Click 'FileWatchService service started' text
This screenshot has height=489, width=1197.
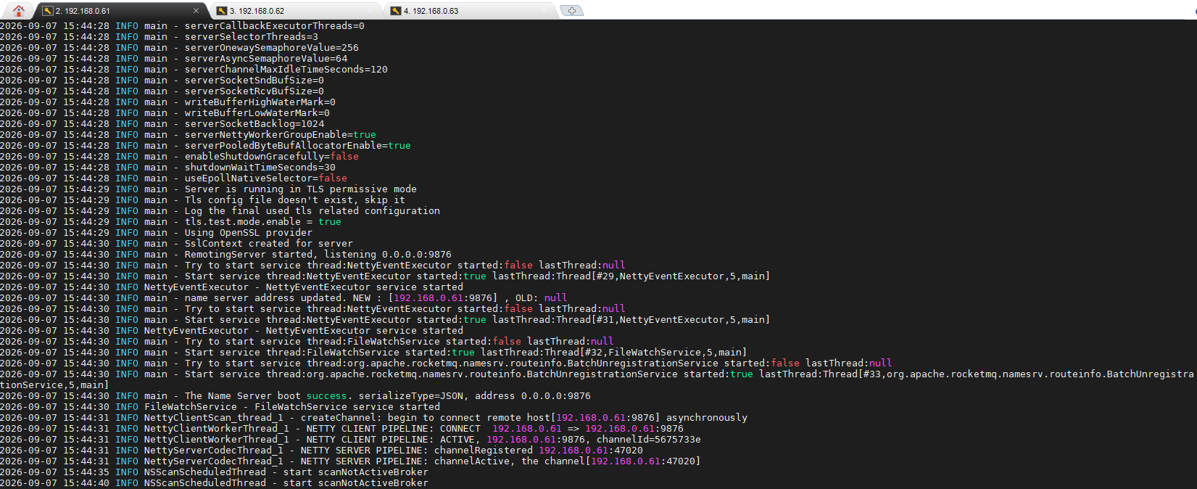[x=347, y=407]
